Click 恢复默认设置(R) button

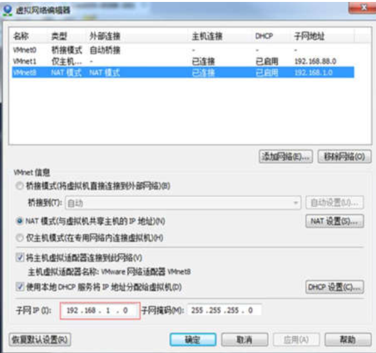point(40,339)
